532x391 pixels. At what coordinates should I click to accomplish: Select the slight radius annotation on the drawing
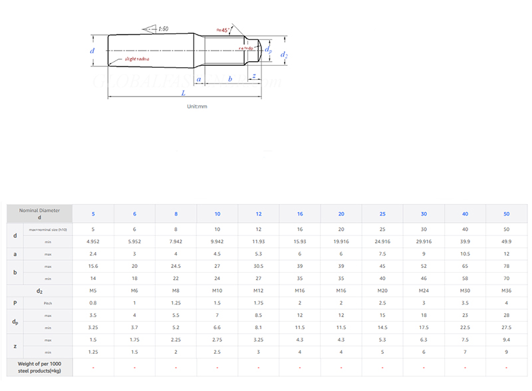click(x=138, y=59)
